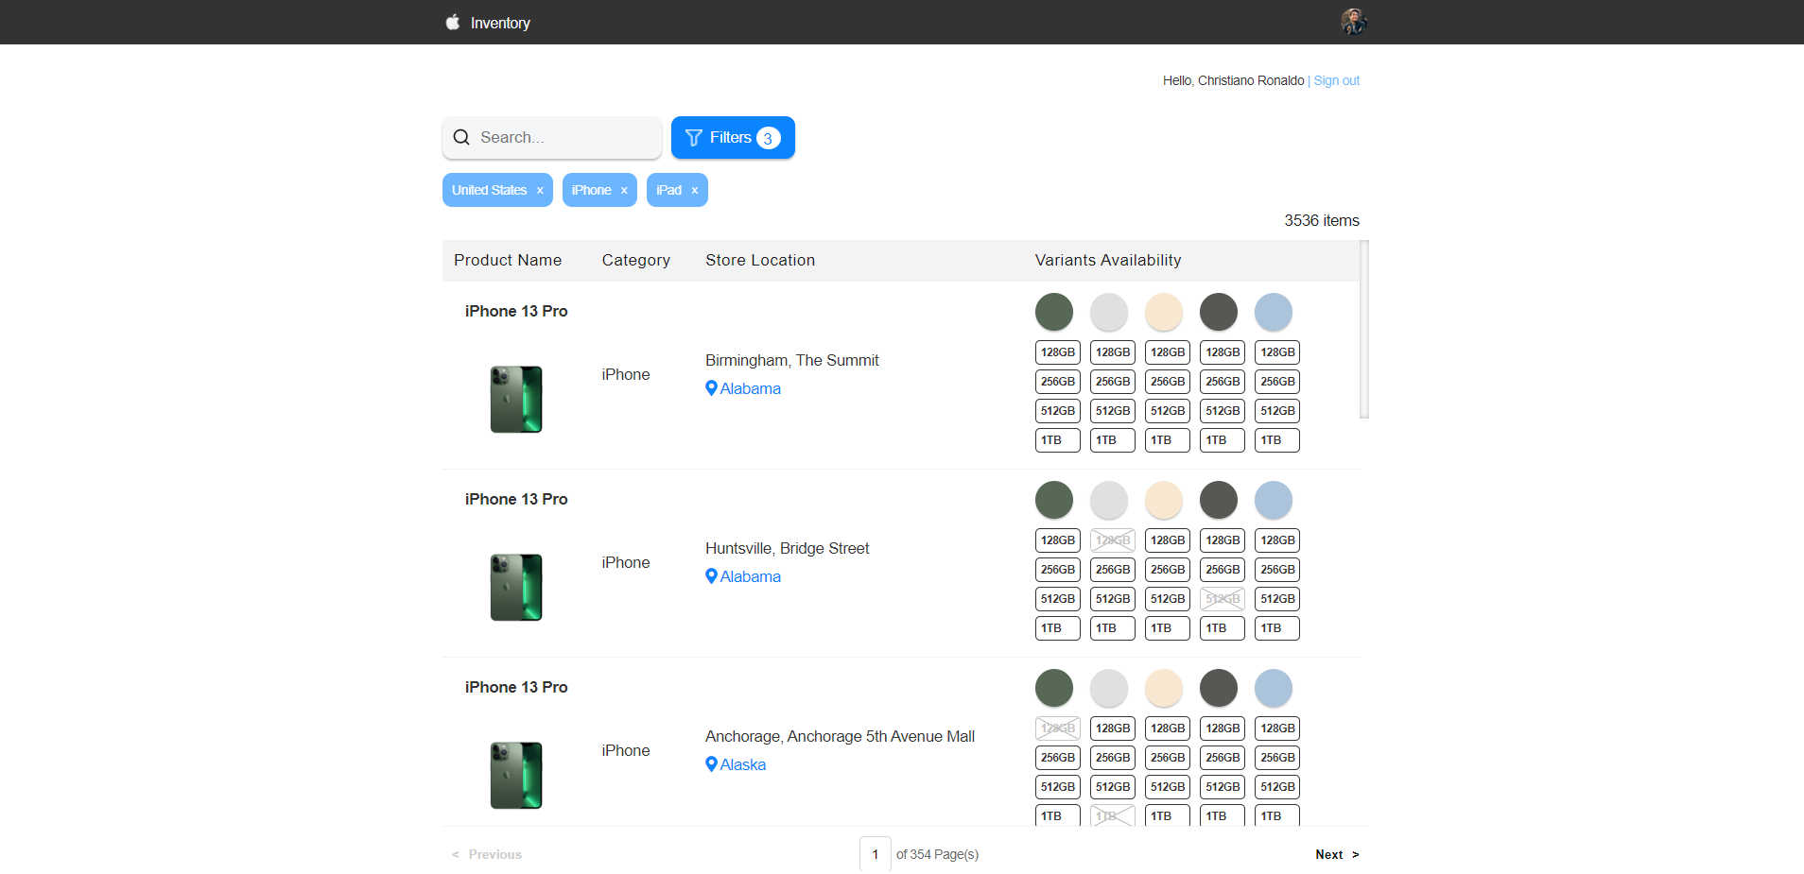The height and width of the screenshot is (874, 1804).
Task: Open the user avatar in top bar
Action: (1354, 22)
